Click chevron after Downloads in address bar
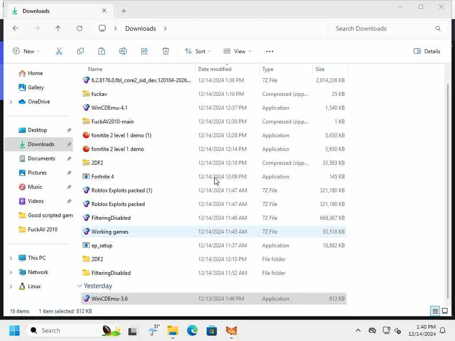The image size is (455, 341). (165, 28)
